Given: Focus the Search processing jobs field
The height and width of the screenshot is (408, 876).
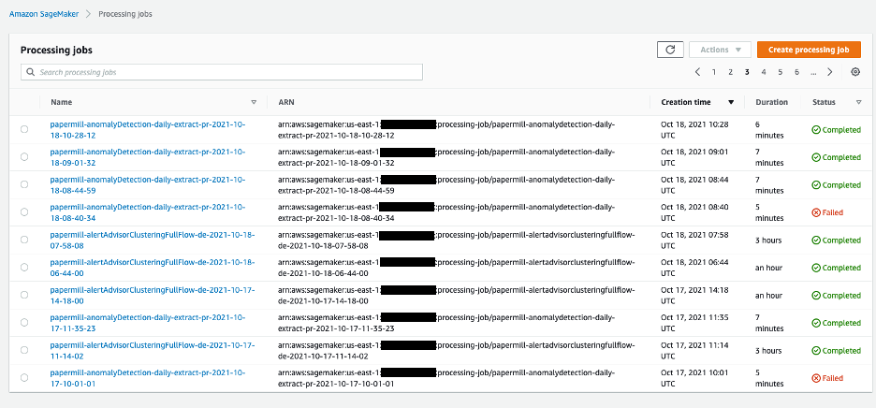Looking at the screenshot, I should point(222,72).
